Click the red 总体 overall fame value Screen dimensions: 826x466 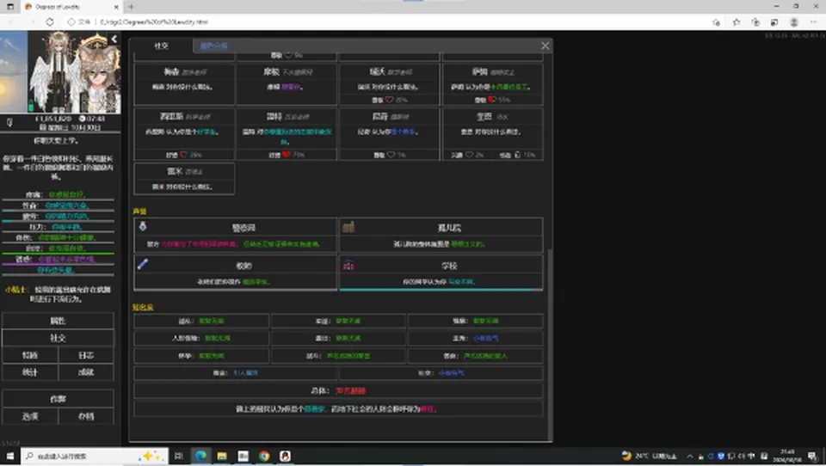click(351, 390)
